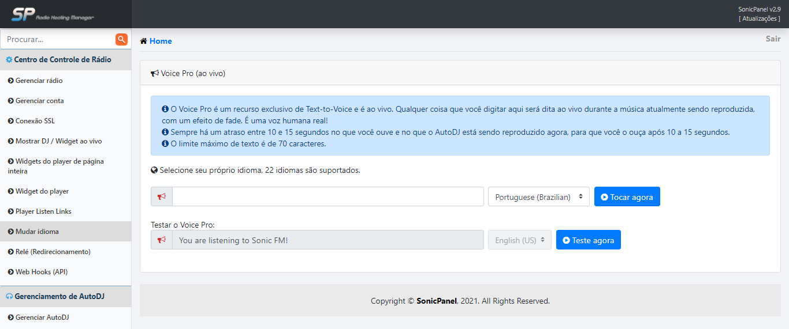Expand the Gerenciamento de AutoDJ section
Image resolution: width=789 pixels, height=329 pixels.
[66, 296]
